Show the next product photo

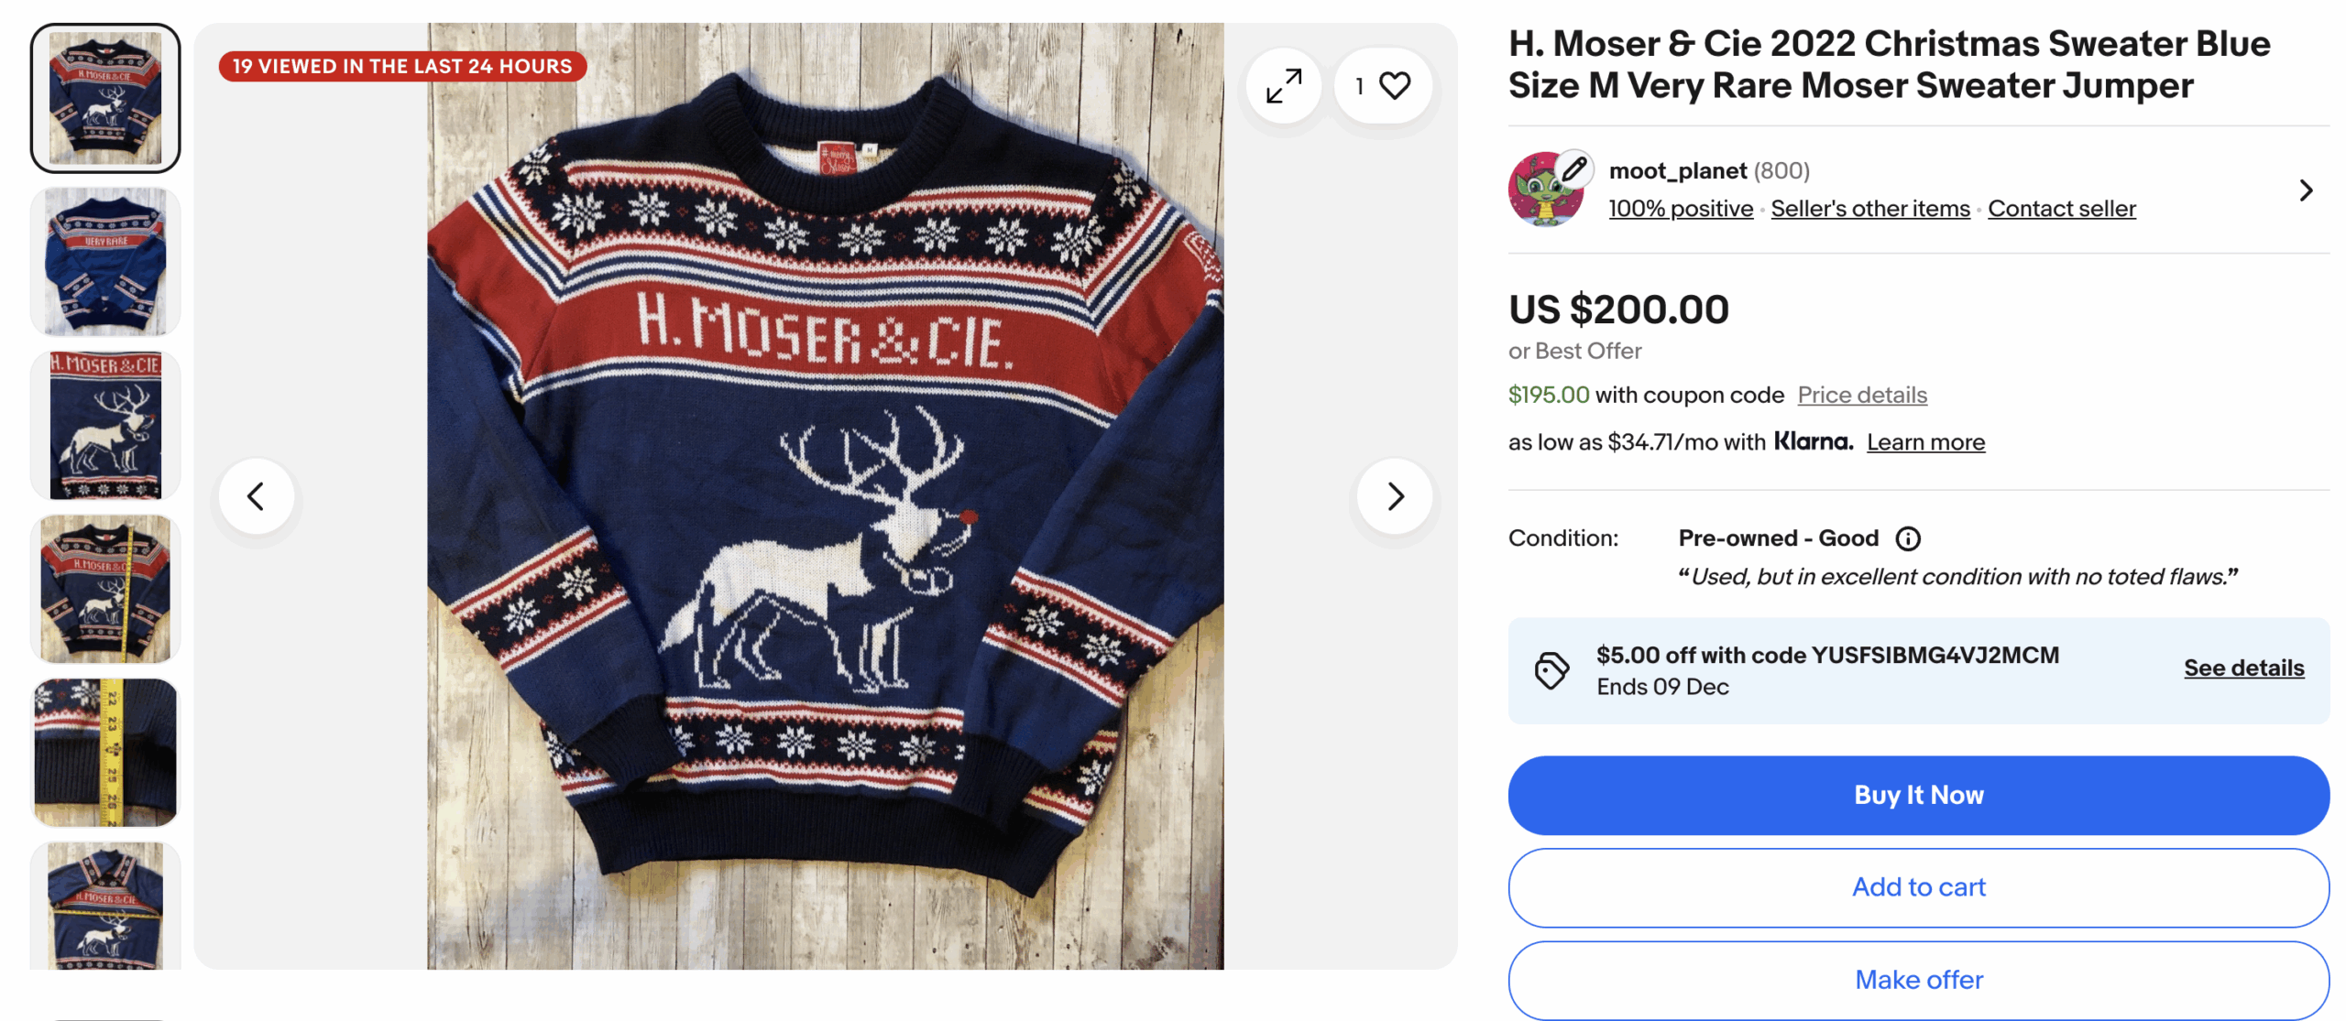tap(1395, 496)
